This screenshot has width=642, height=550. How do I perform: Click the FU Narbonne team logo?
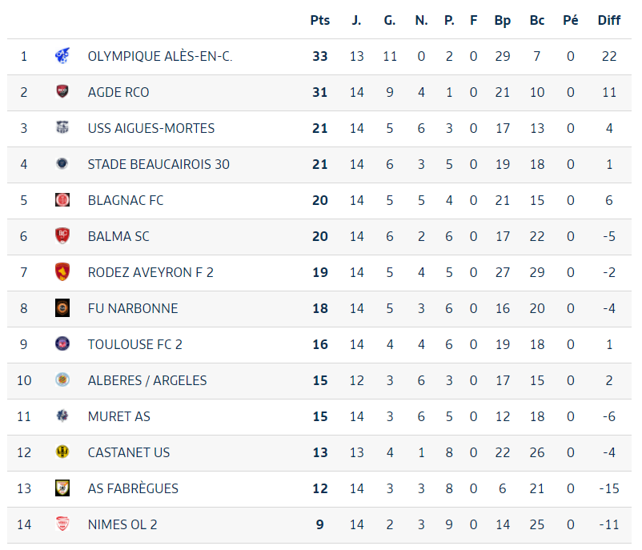62,308
